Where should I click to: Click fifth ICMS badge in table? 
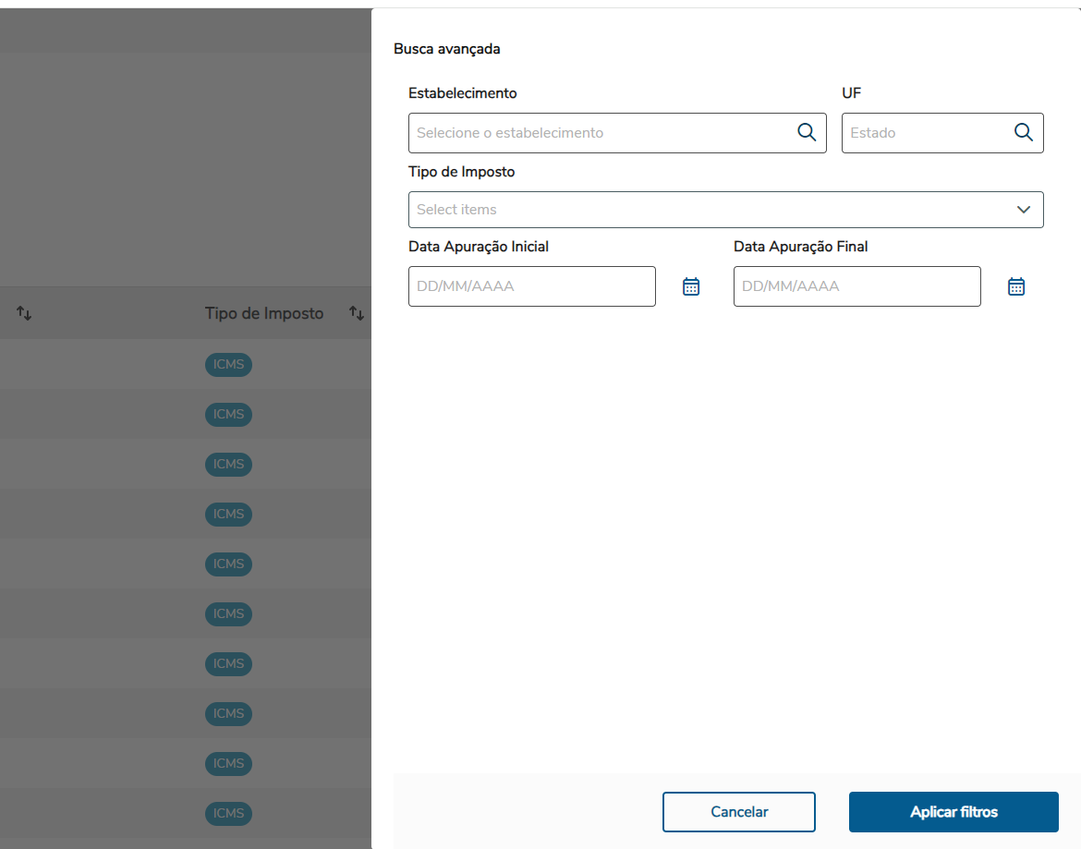click(228, 564)
